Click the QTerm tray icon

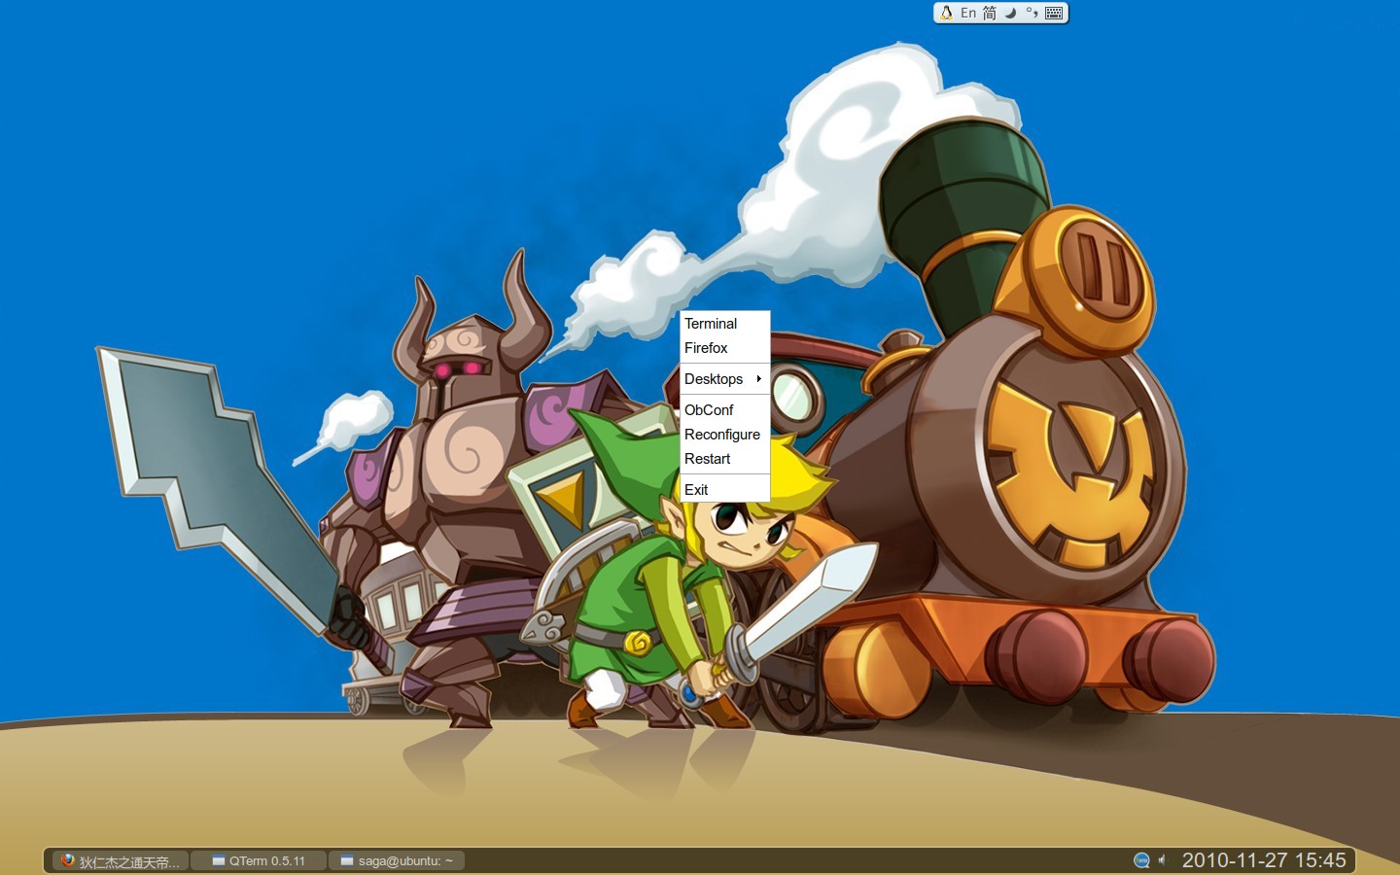tap(1141, 860)
